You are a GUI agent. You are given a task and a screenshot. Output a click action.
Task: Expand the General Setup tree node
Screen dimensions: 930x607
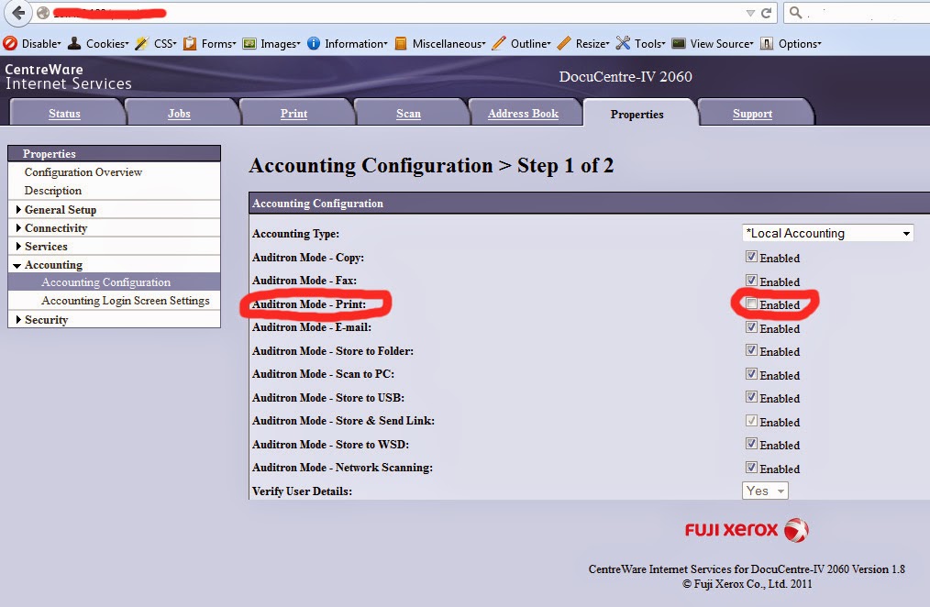(x=19, y=209)
